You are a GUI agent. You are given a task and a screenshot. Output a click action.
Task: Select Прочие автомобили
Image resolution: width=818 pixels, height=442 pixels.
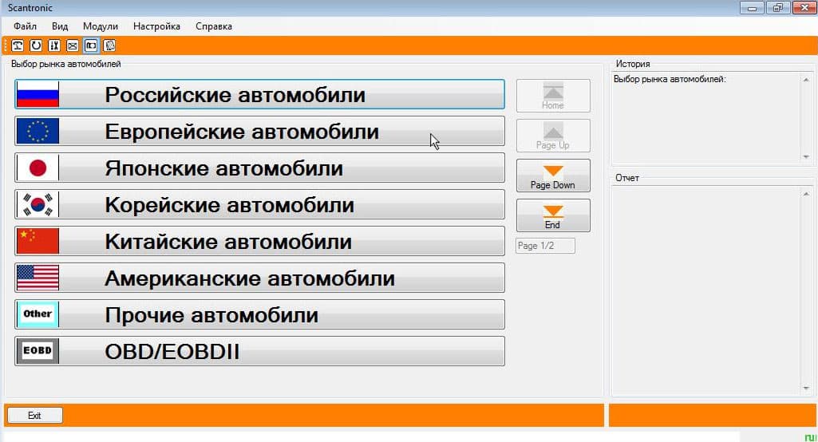pos(260,314)
